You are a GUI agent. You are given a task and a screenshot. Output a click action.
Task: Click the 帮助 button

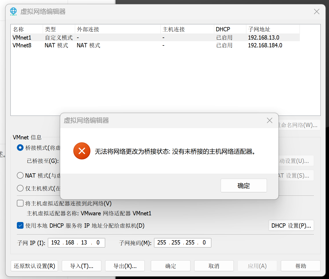pos(301,266)
